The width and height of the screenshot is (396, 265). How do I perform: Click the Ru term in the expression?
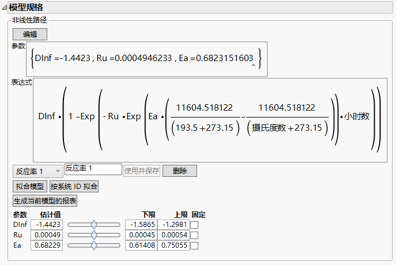pos(113,116)
